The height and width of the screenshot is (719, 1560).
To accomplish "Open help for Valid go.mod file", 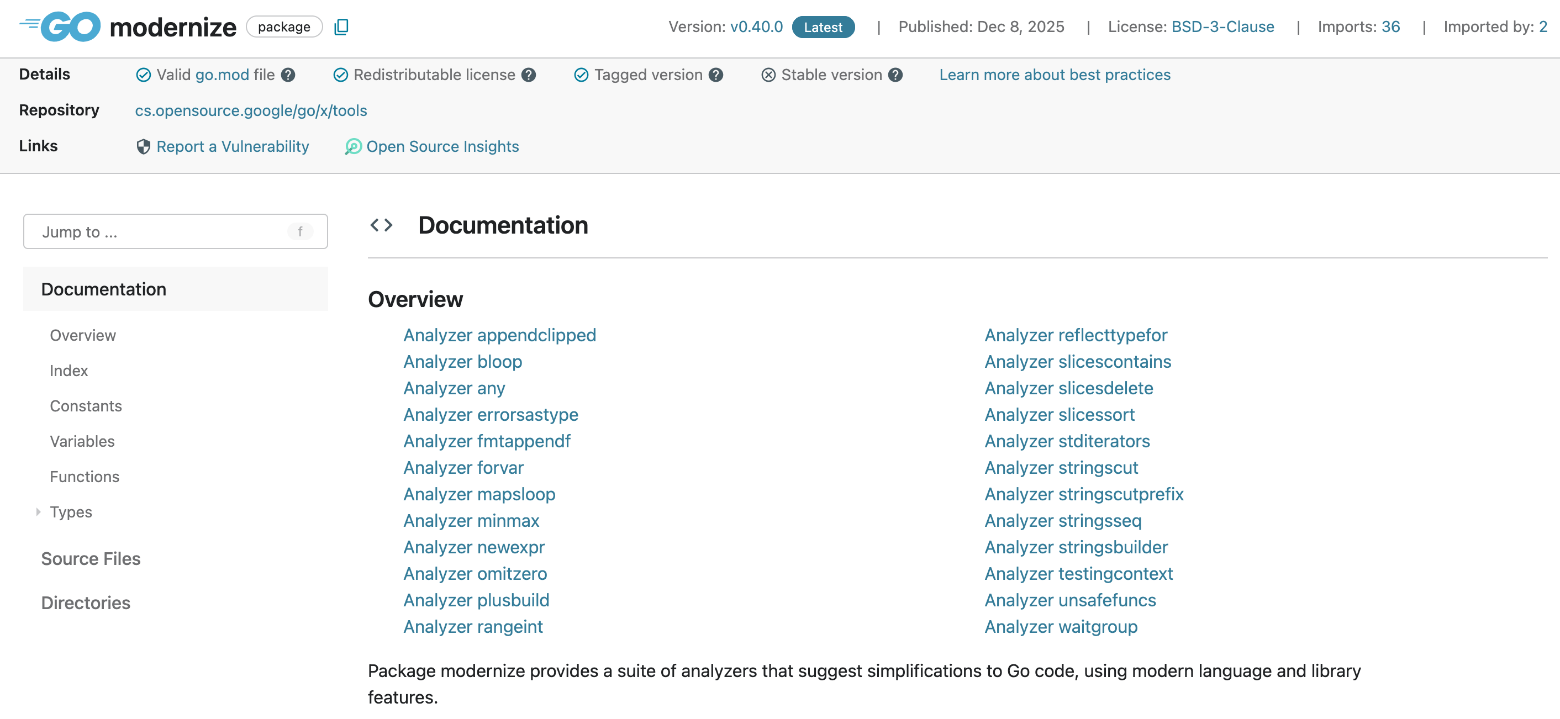I will click(x=288, y=75).
